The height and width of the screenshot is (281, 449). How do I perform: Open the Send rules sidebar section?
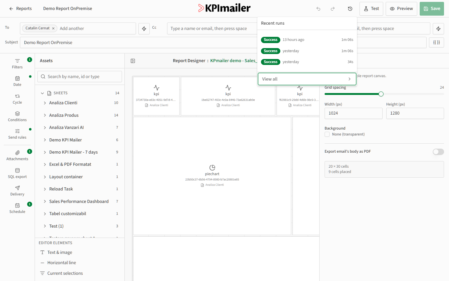pyautogui.click(x=17, y=134)
